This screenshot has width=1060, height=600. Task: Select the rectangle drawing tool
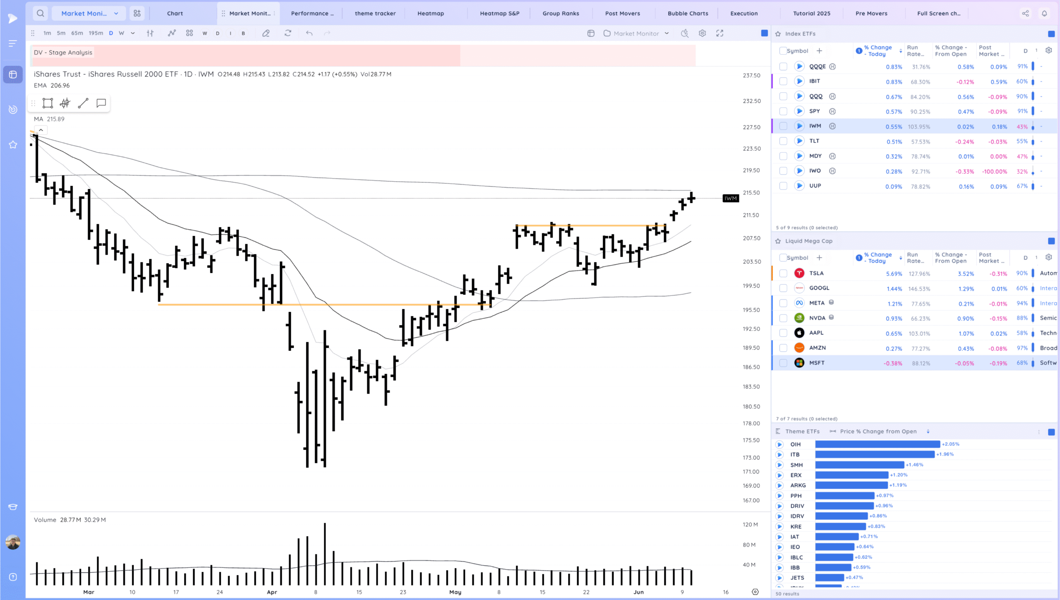pos(48,103)
